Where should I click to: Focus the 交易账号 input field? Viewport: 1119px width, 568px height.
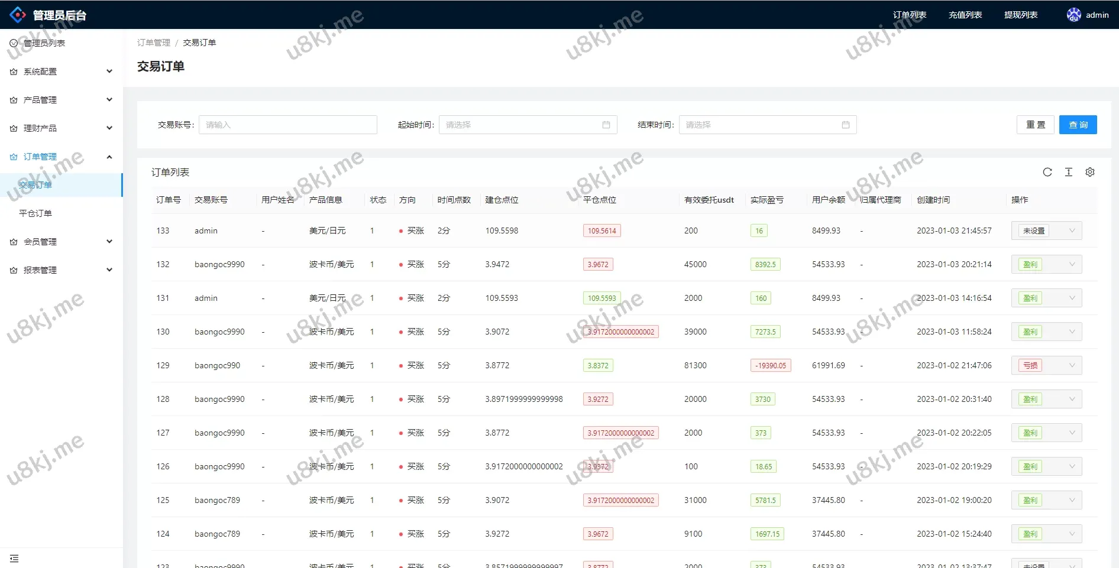[x=287, y=125]
